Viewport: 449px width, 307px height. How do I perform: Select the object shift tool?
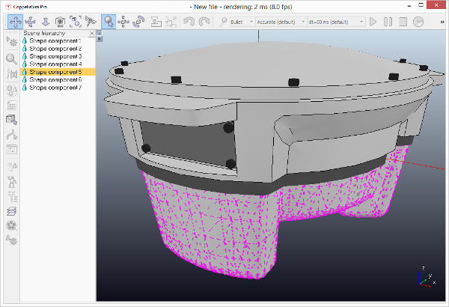tap(123, 22)
